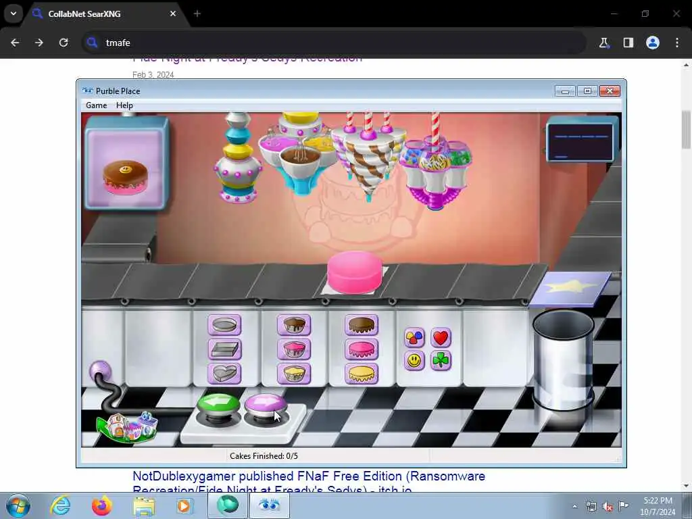The height and width of the screenshot is (519, 692).
Task: Choose the vanilla batter bowl button
Action: [x=294, y=374]
